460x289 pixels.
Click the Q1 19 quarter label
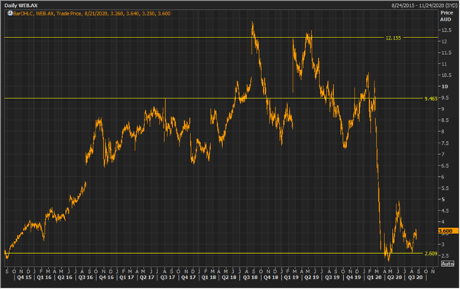pyautogui.click(x=291, y=278)
